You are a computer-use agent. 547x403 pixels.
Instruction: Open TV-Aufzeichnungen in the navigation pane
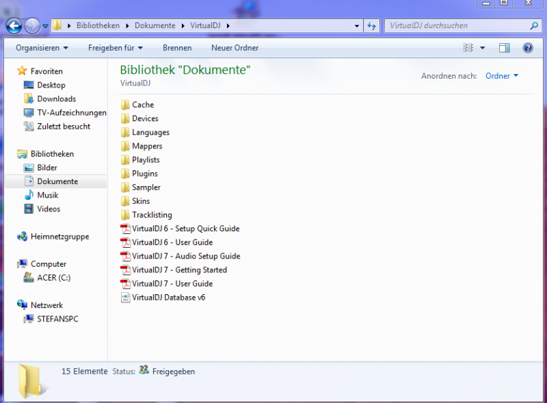click(72, 112)
